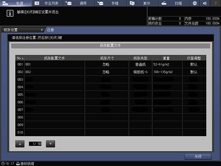Click the breadcrumb arrow after 纸张设置
The image size is (221, 166).
pos(42,30)
